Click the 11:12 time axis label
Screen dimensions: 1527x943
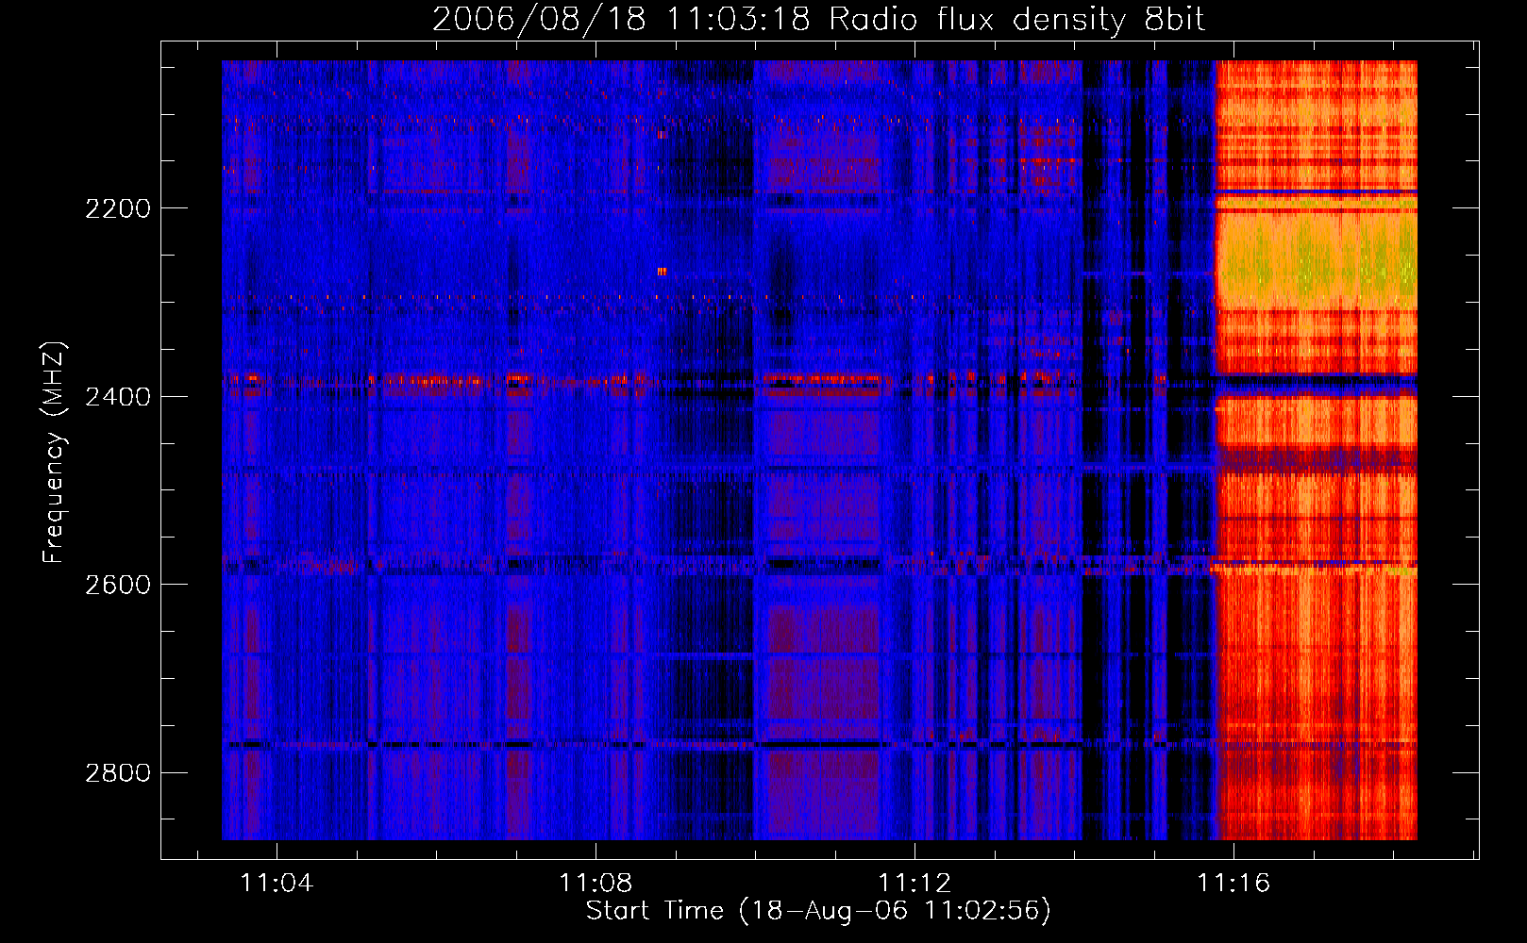click(915, 884)
